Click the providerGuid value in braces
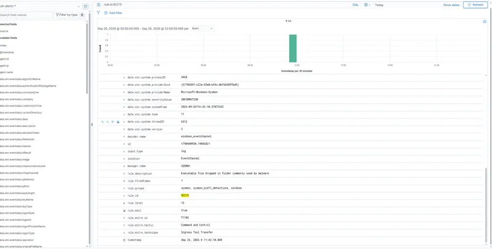 click(210, 85)
